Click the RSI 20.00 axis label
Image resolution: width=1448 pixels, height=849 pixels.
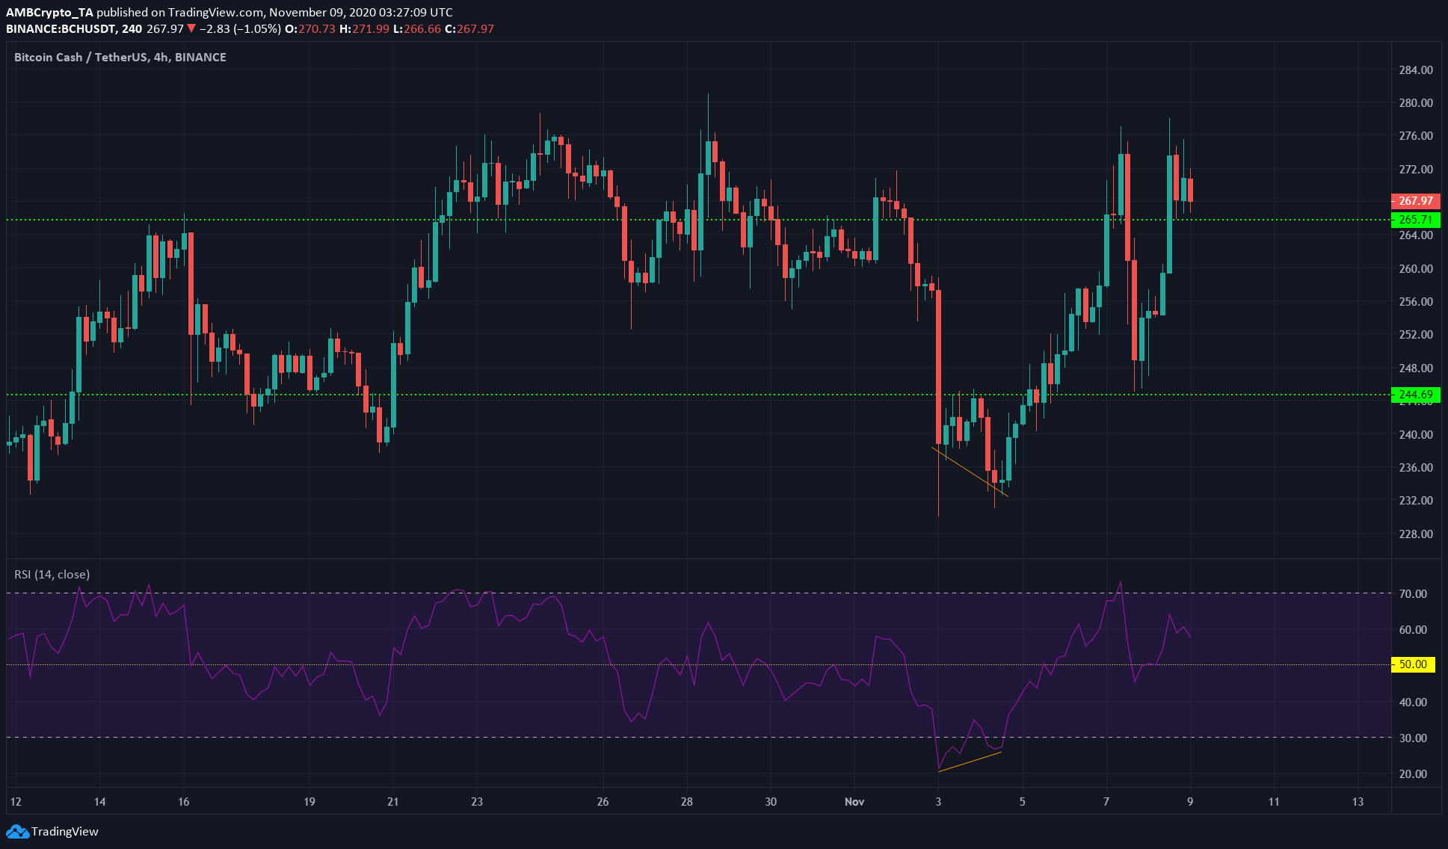(x=1413, y=774)
